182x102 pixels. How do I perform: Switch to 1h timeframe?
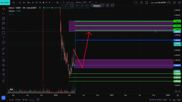tap(33, 3)
